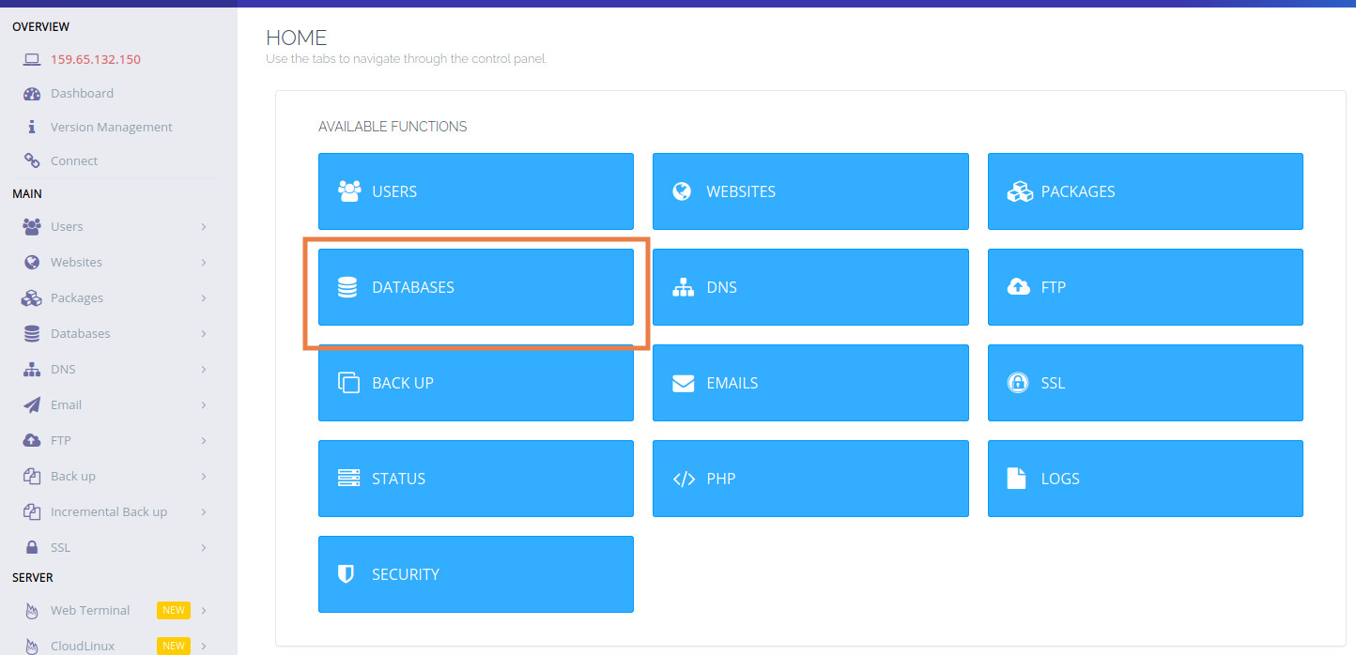Open the SSL padlock tile
The width and height of the screenshot is (1356, 655).
[1145, 383]
